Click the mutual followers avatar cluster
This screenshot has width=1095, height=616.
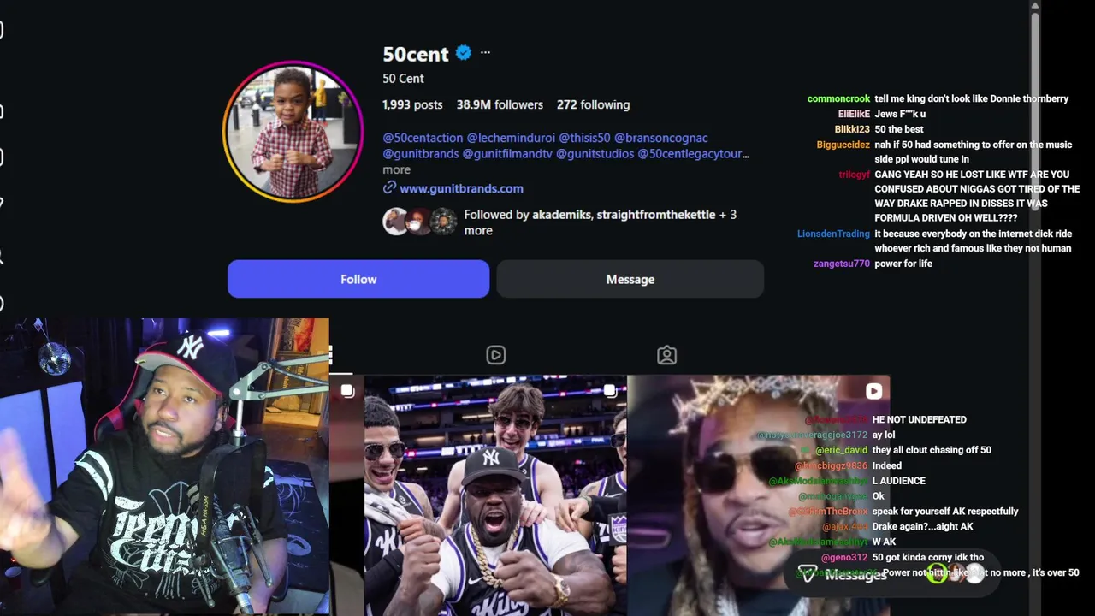point(420,222)
